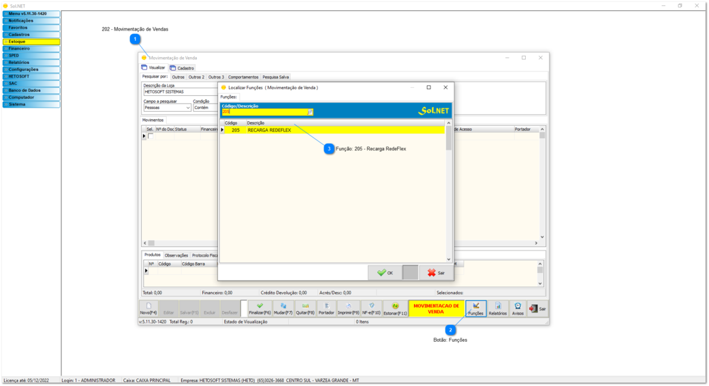This screenshot has height=386, width=709.
Task: Click the Excluir toolbar button
Action: pyautogui.click(x=209, y=308)
